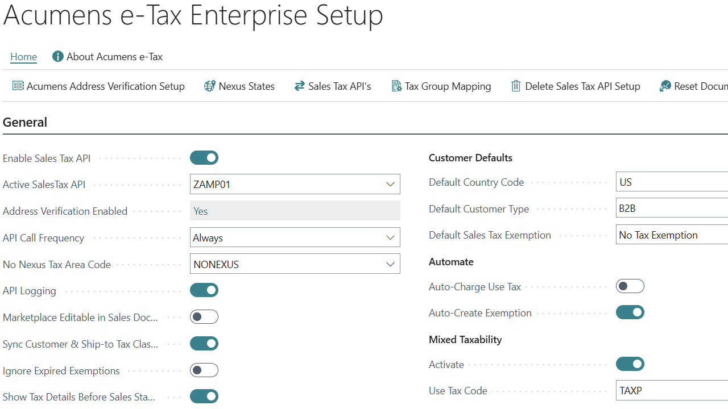
Task: Click the Active SalesTax API label
Action: click(44, 185)
